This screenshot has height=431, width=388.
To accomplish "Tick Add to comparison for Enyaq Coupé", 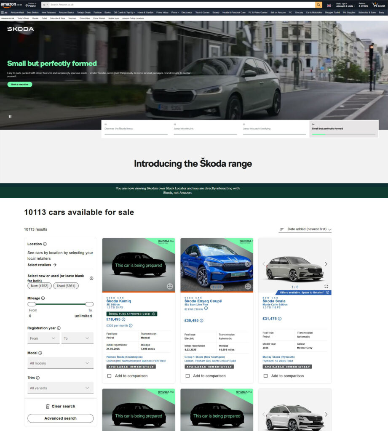I will click(187, 376).
